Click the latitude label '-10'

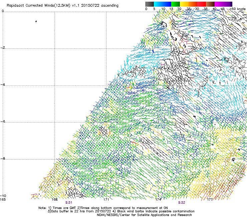(x=3, y=196)
